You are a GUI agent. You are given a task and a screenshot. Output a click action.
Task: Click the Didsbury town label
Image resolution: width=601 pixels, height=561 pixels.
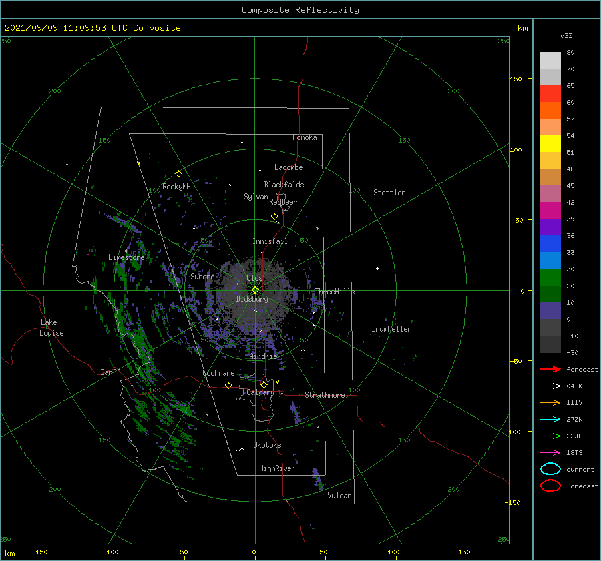(252, 299)
